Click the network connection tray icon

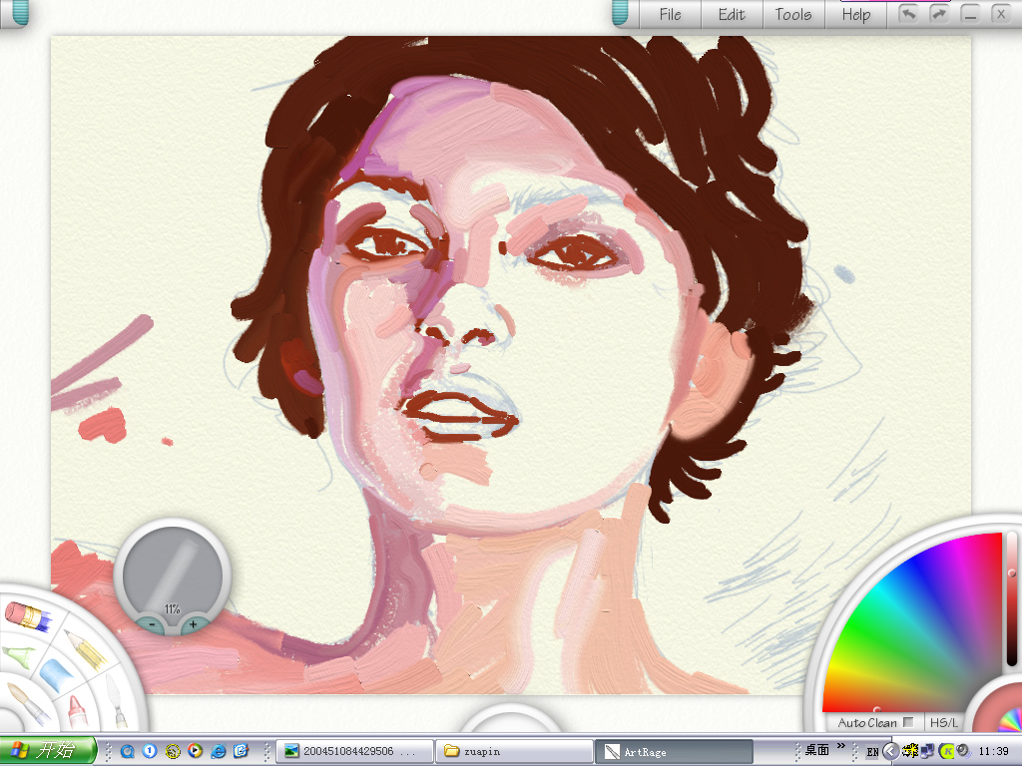927,751
